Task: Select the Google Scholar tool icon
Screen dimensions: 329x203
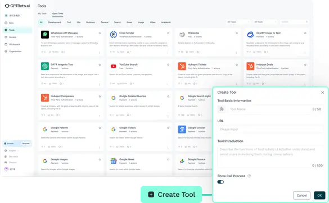Action: click(x=182, y=130)
